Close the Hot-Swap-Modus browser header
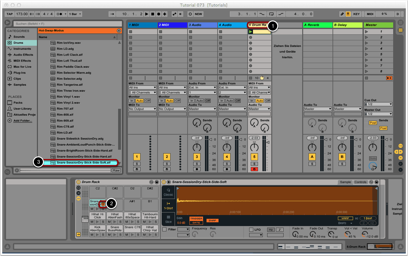Screen dimensions: 408x256 coord(119,31)
